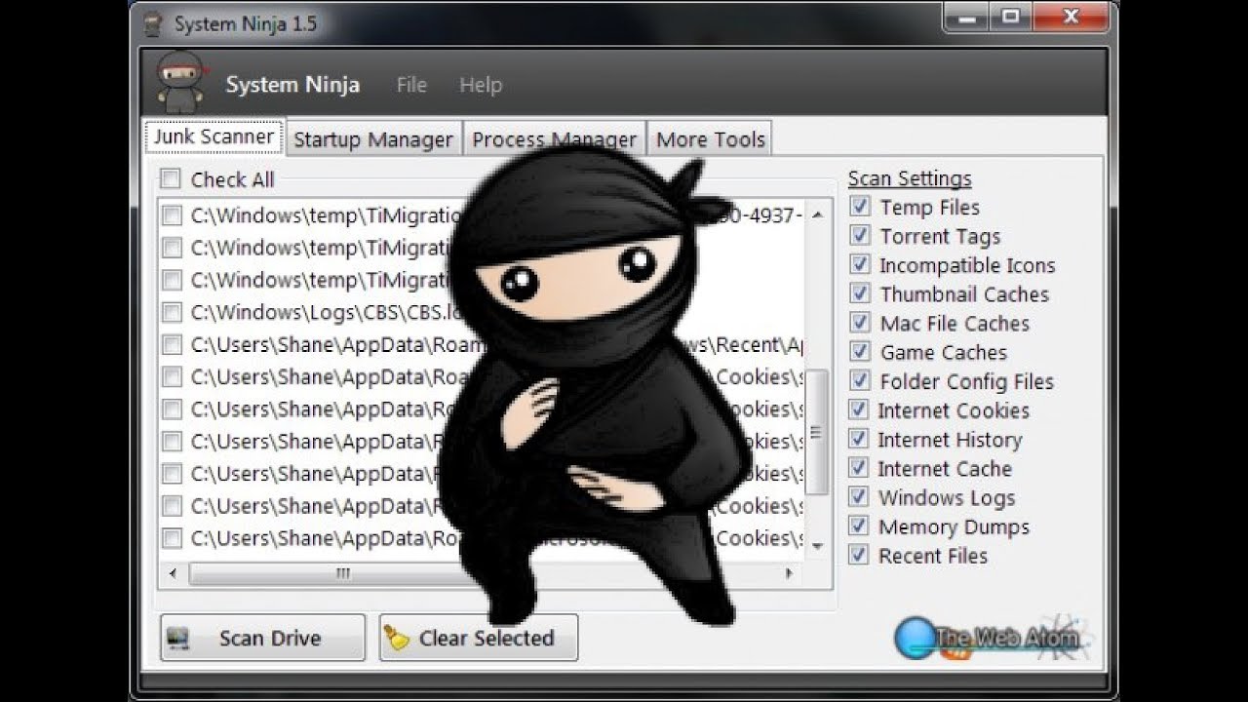This screenshot has height=702, width=1248.
Task: Uncheck the Torrent Tags option
Action: (860, 235)
